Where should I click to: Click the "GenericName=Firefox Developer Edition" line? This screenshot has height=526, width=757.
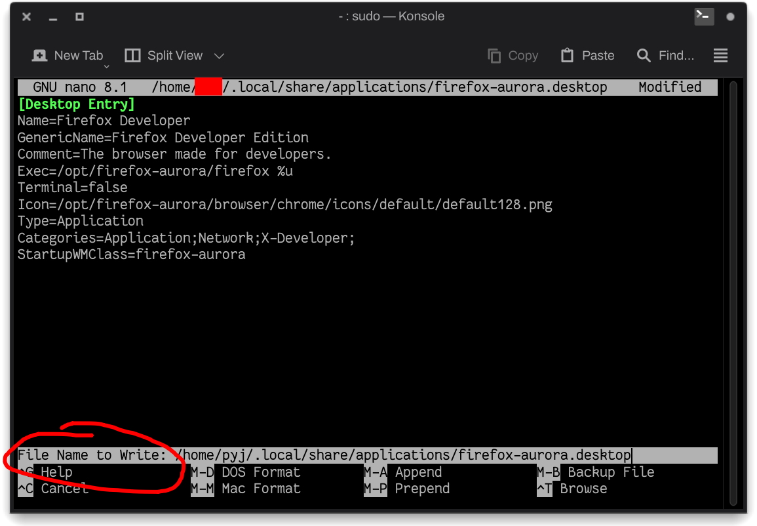163,138
